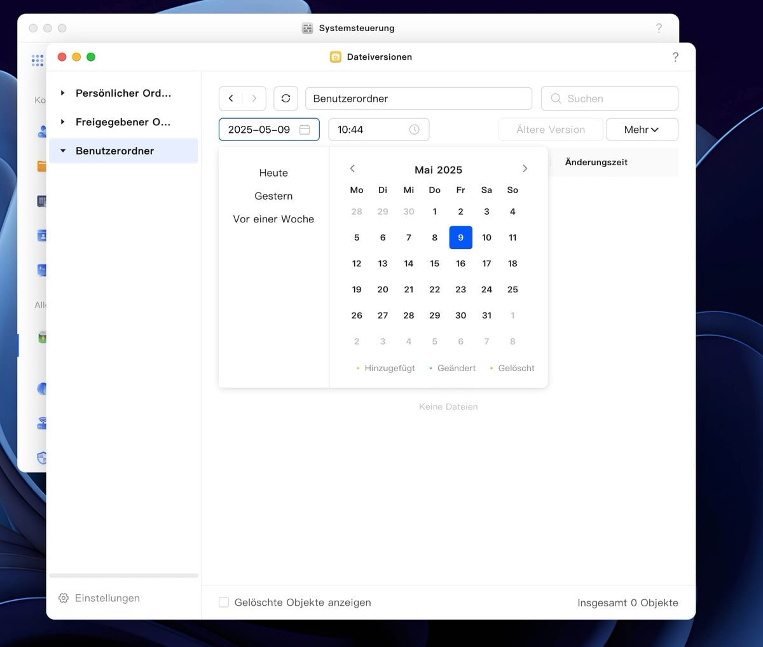Select May 23 in the calendar
The height and width of the screenshot is (647, 763).
point(460,290)
